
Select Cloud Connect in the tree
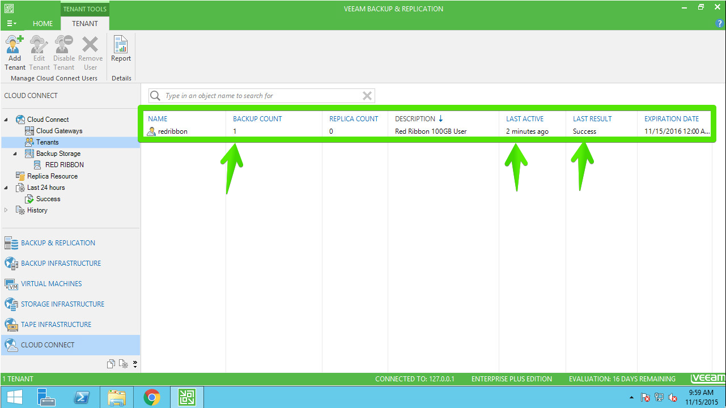[48, 120]
